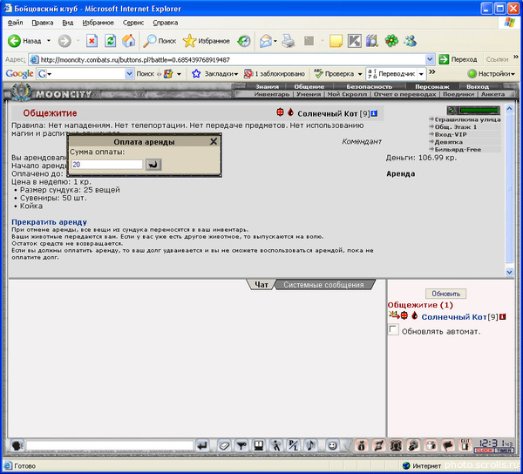Open Персонаж game menu

432,86
